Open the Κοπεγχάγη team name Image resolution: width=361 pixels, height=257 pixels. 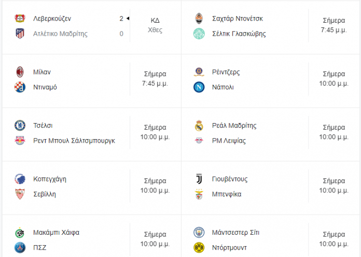click(50, 179)
